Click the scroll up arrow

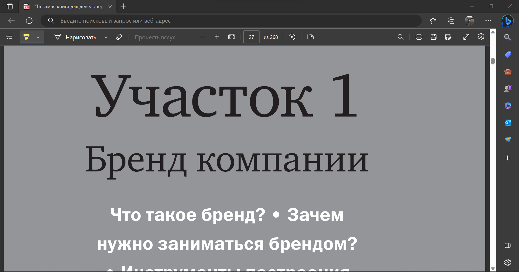coord(493,32)
